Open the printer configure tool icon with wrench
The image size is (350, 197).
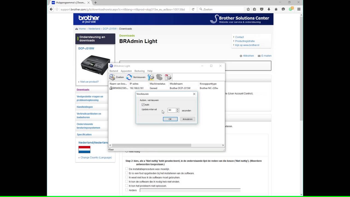tap(151, 77)
